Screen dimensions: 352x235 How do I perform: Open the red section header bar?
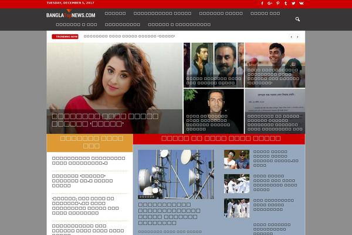[x=219, y=139]
